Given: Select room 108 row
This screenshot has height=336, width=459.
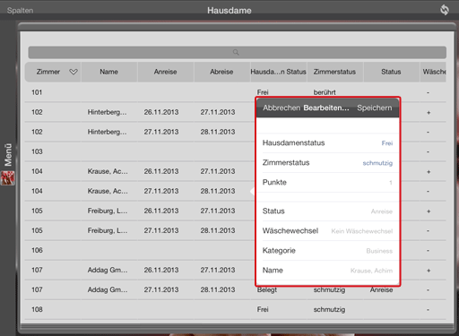Looking at the screenshot, I should (235, 309).
